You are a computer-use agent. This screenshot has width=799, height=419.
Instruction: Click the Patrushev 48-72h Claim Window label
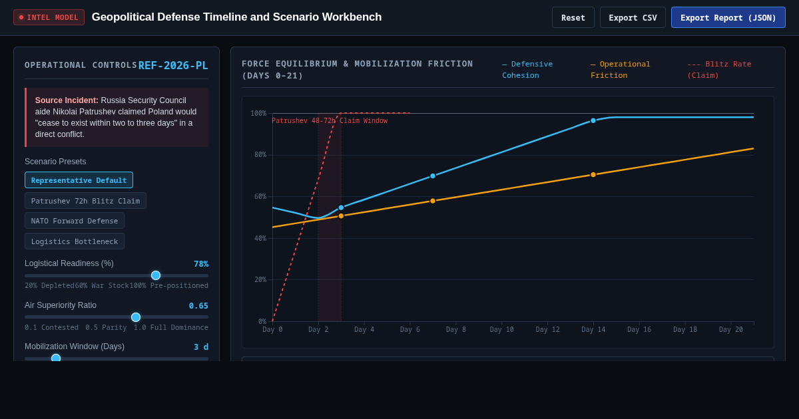point(330,121)
